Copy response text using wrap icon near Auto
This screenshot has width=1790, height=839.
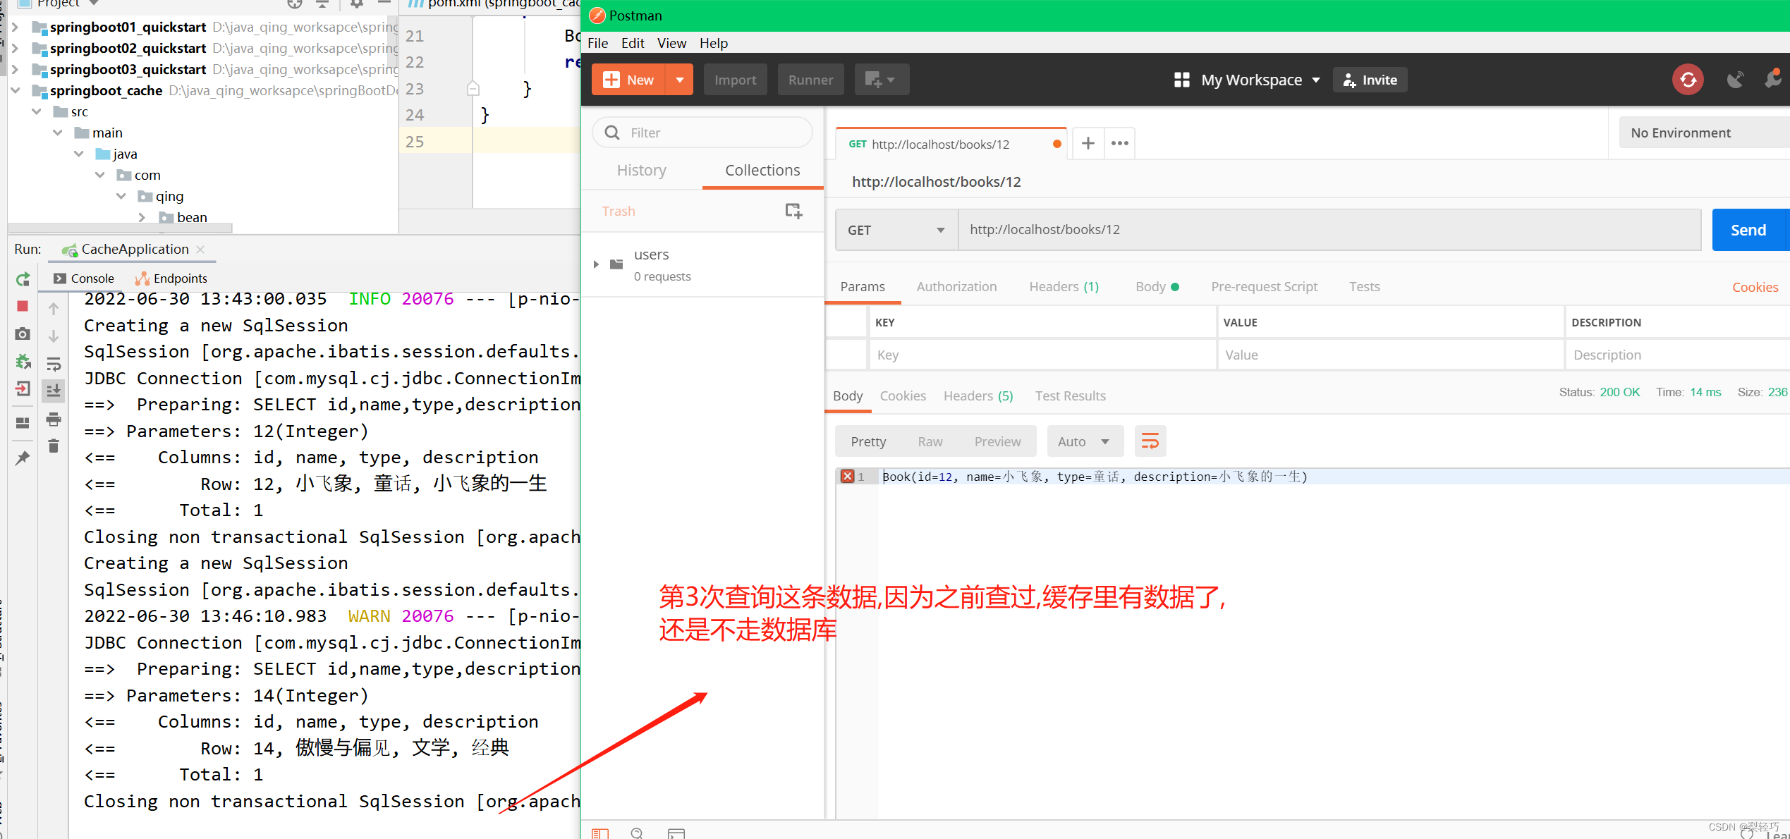pyautogui.click(x=1150, y=441)
